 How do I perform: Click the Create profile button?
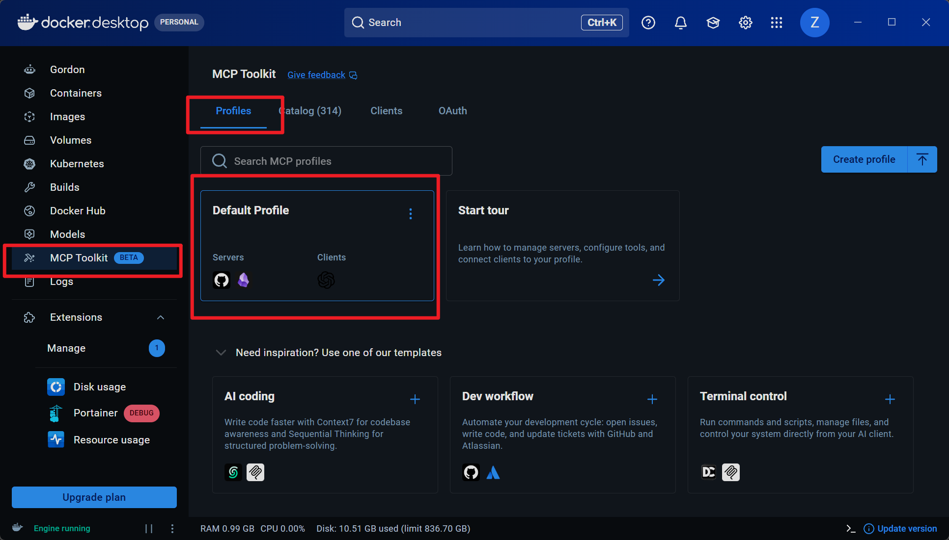[x=864, y=159]
